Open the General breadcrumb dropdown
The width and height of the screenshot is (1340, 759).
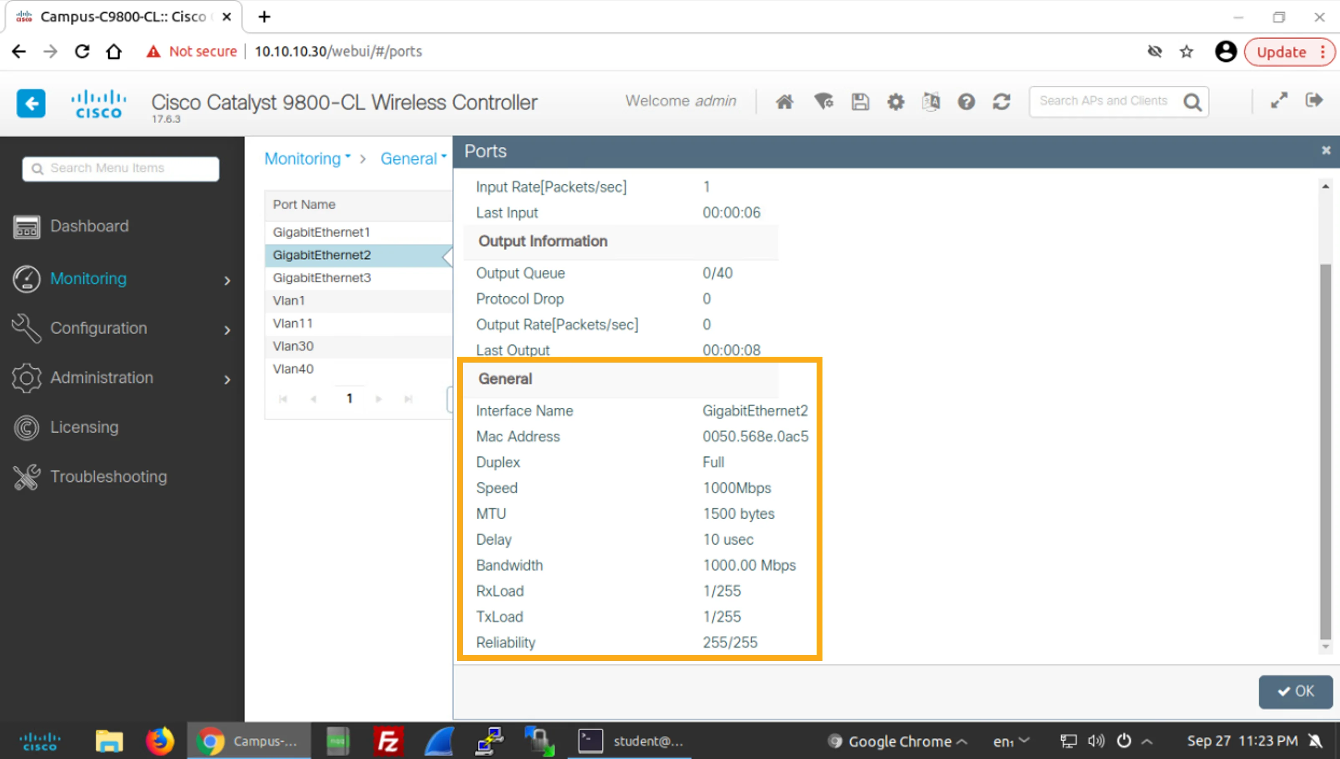(x=413, y=158)
